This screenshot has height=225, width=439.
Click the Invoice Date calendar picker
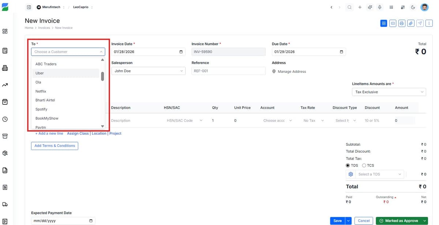point(180,52)
